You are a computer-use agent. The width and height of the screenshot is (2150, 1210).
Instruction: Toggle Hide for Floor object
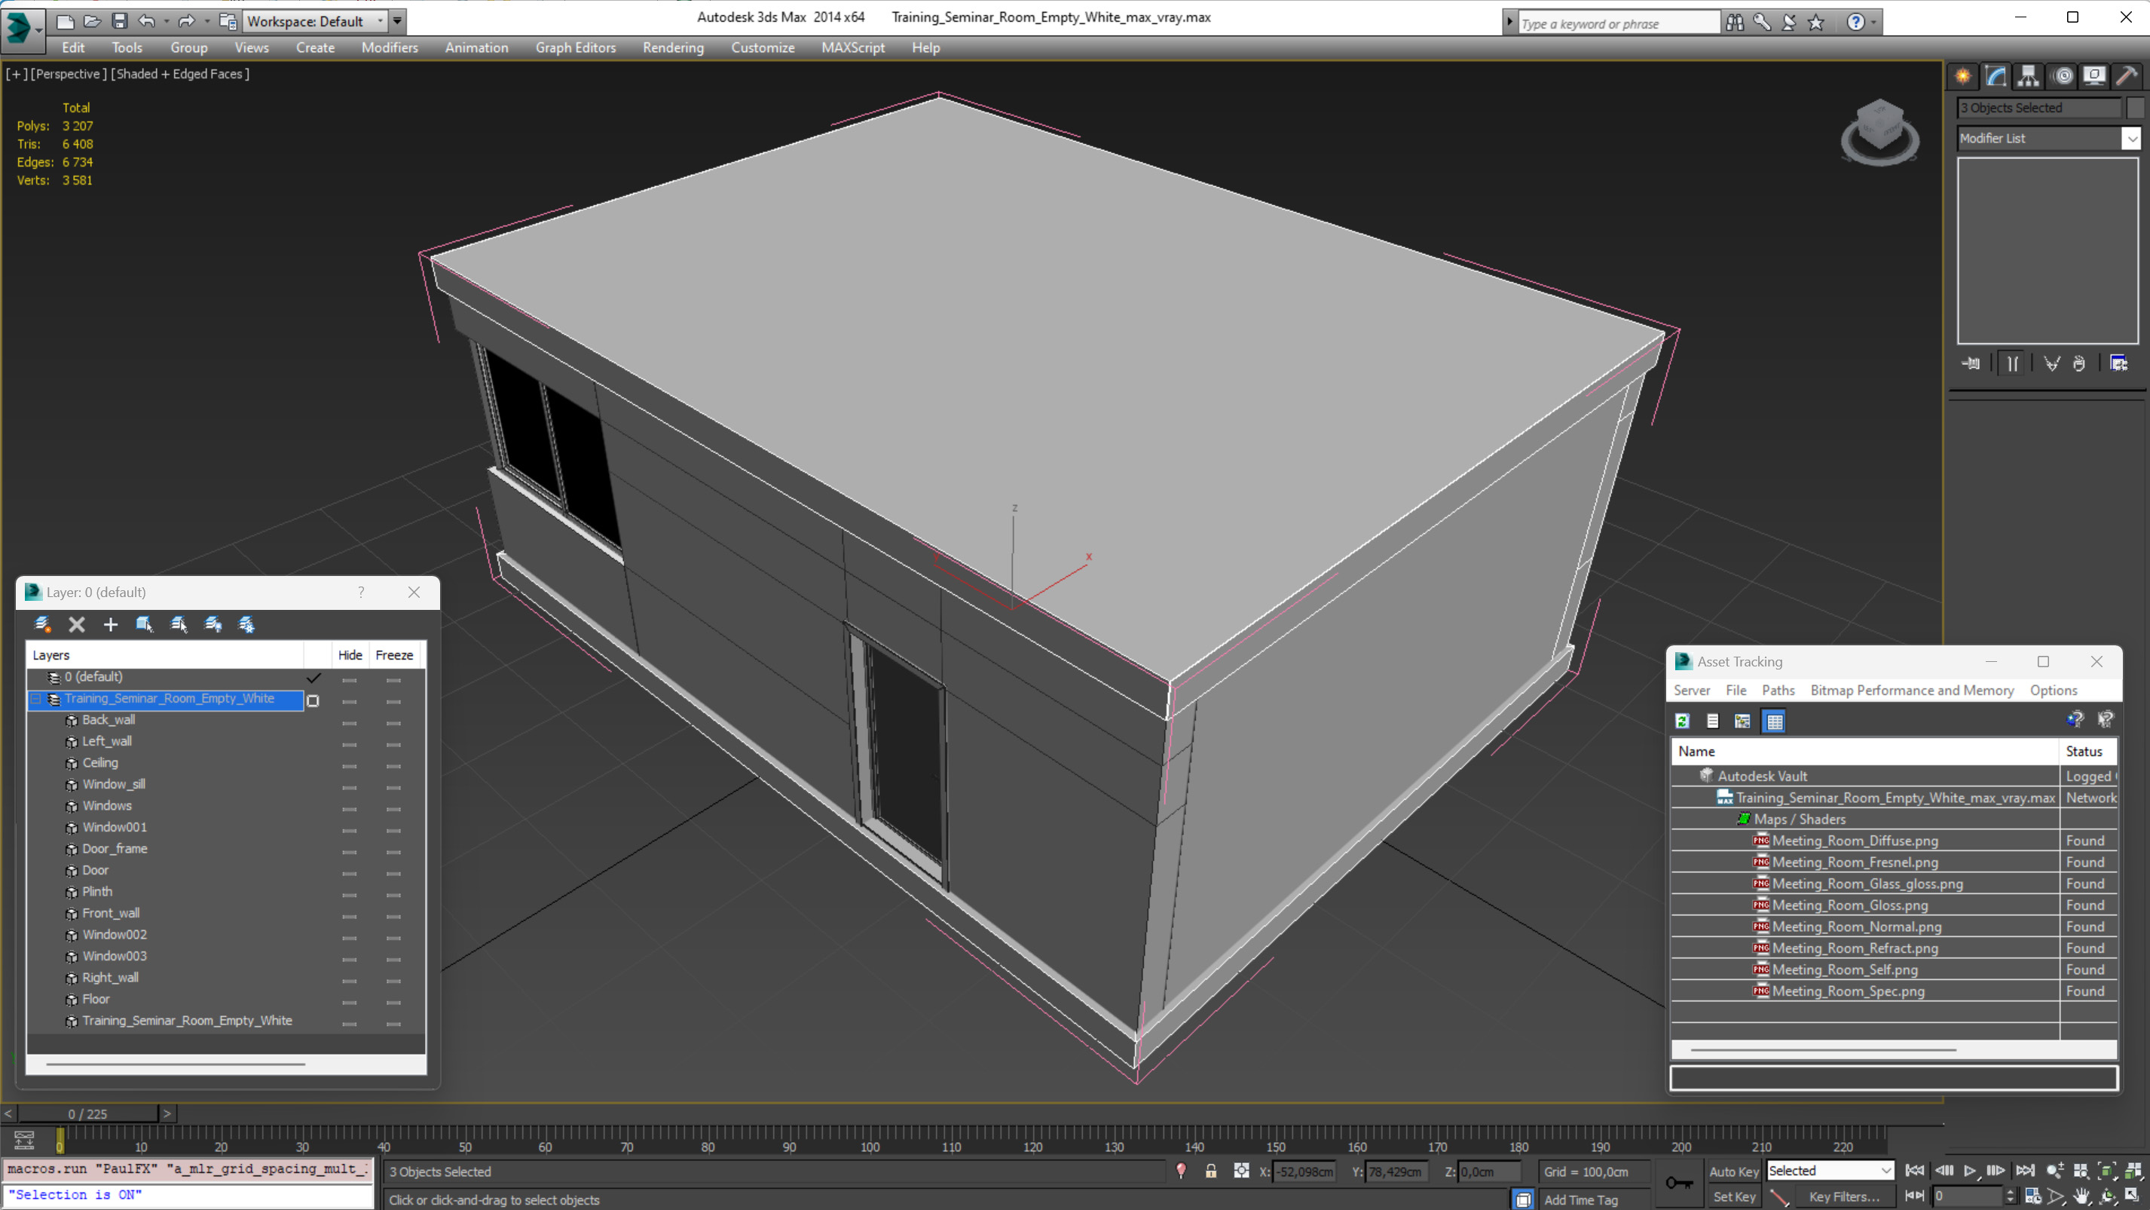350,1002
